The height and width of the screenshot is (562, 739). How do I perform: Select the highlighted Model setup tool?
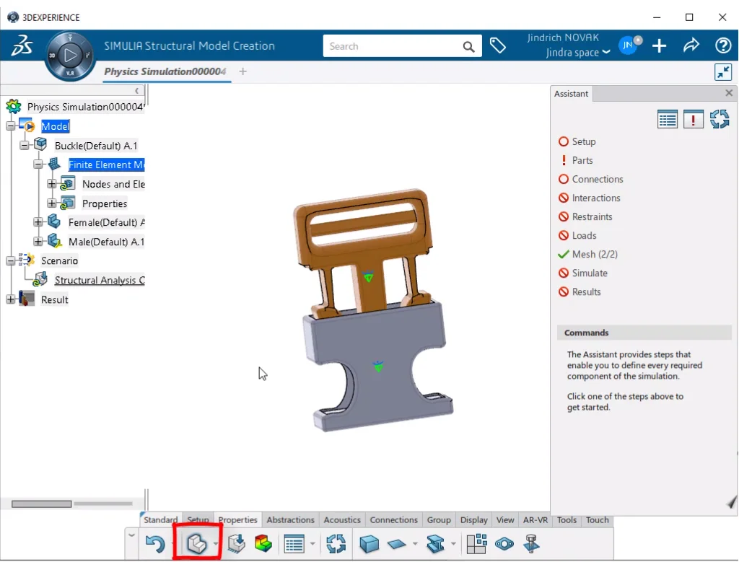tap(196, 543)
